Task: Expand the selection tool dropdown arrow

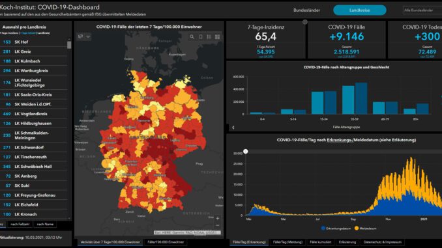Action: (88, 36)
